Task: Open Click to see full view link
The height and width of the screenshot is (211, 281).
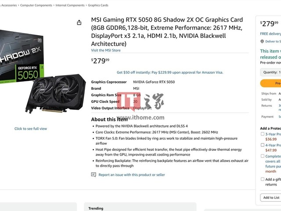Action: (31, 129)
